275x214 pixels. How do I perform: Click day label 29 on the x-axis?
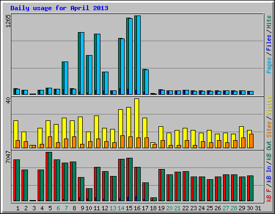(x=242, y=208)
